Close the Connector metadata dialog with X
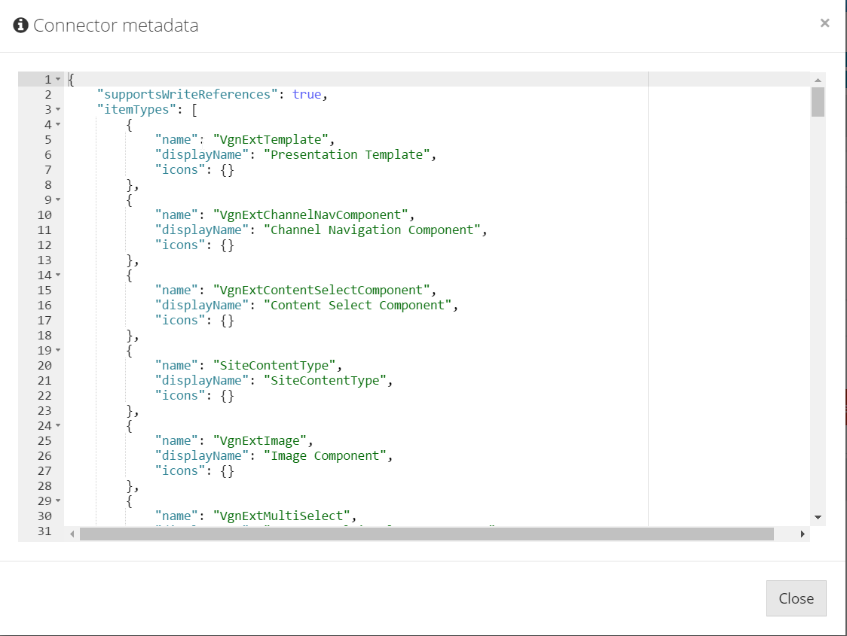This screenshot has width=847, height=636. (824, 23)
